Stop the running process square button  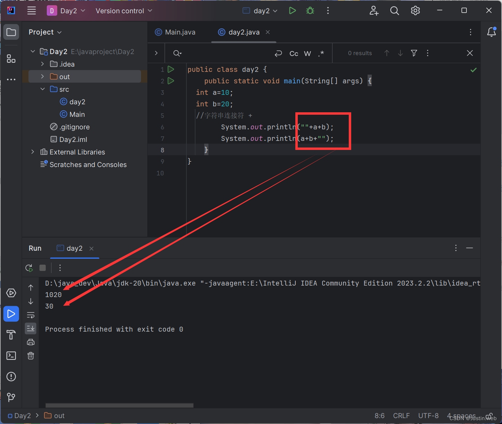(43, 268)
